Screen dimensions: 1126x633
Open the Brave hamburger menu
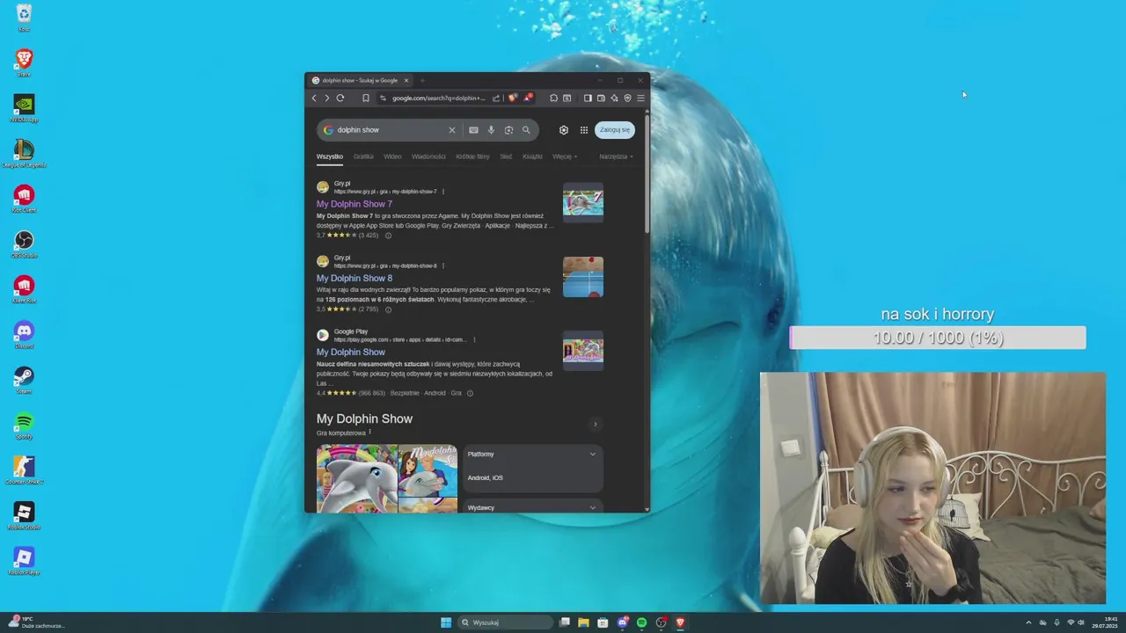point(640,98)
